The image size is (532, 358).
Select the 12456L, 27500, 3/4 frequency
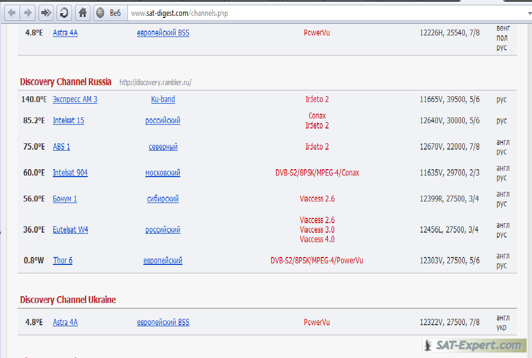pos(449,230)
